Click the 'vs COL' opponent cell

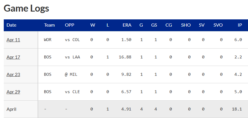point(72,40)
